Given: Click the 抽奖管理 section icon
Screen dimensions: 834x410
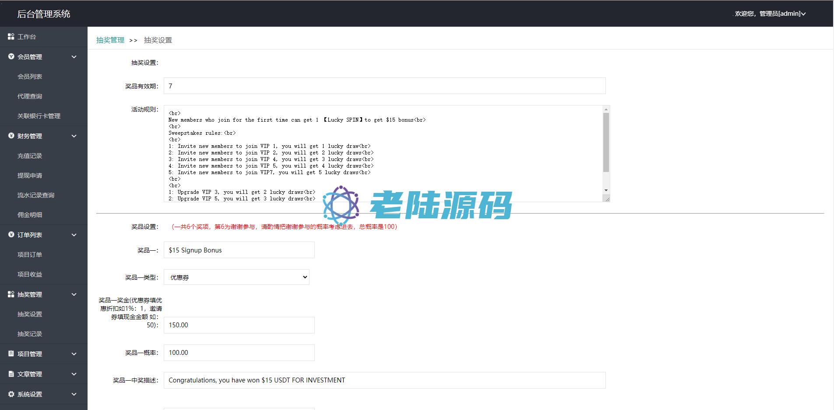Looking at the screenshot, I should coord(11,294).
